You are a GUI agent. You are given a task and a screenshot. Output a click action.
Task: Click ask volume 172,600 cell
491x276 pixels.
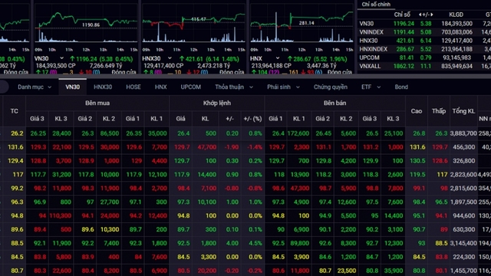tap(298, 133)
